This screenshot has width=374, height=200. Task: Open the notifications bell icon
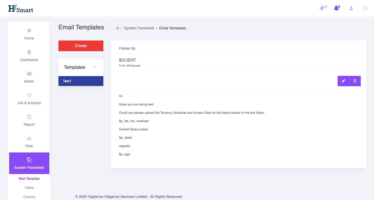tap(336, 8)
